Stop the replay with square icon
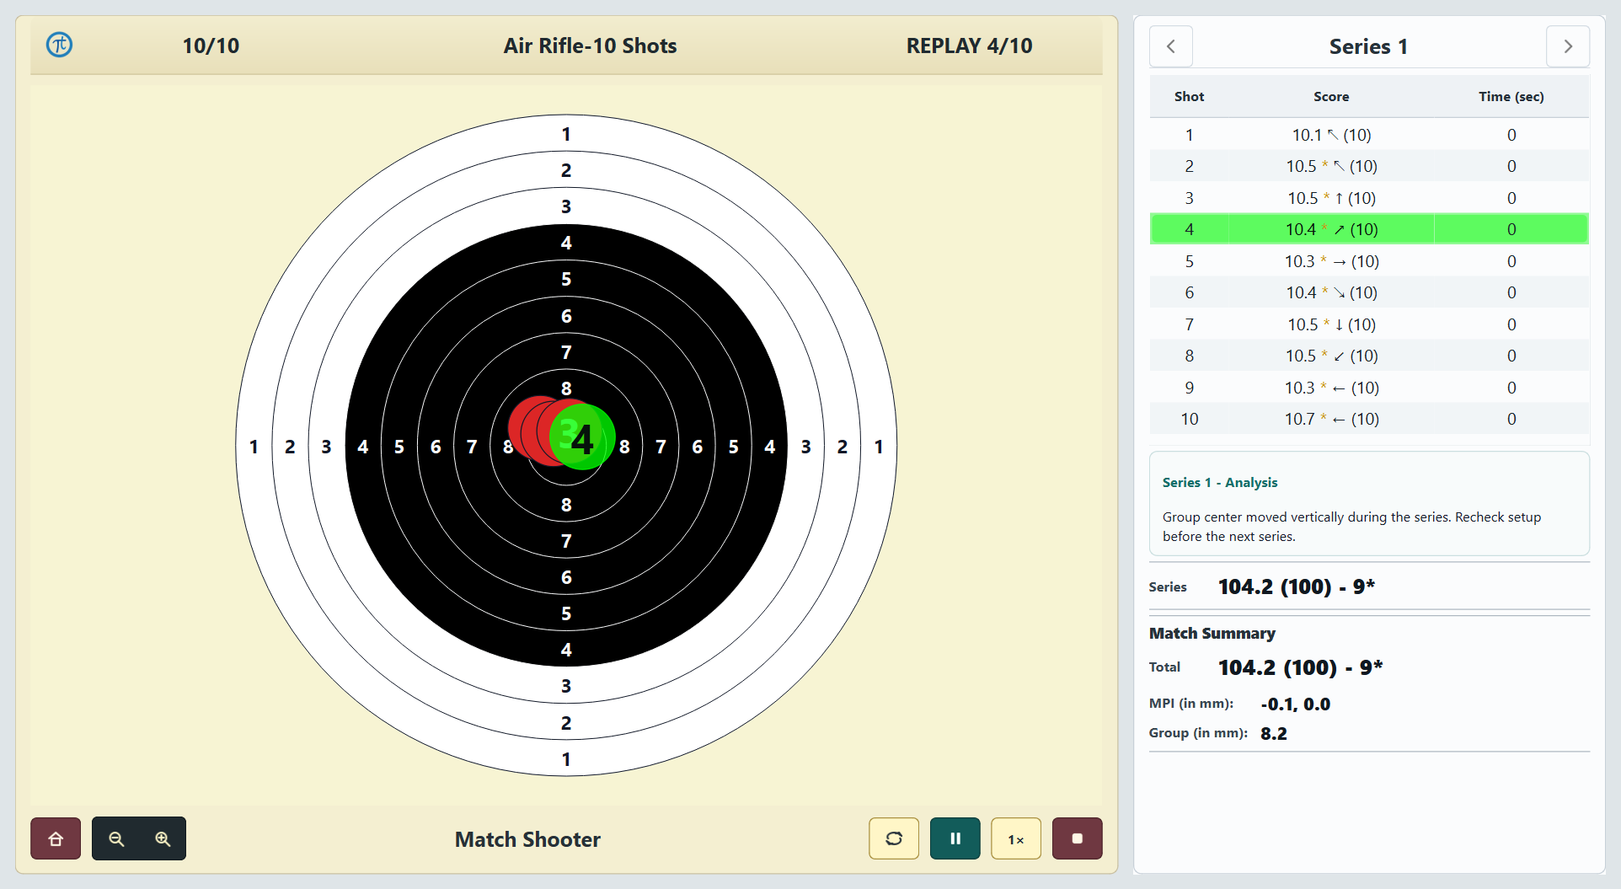 (1077, 838)
